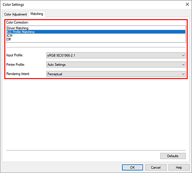Select ICC Profile Matching list item
192x173 pixels.
(x=96, y=32)
